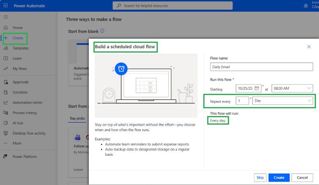Open Automation center link
The image size is (319, 185).
(28, 102)
